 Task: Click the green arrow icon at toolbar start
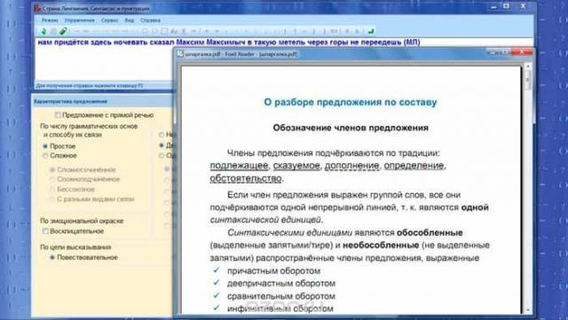click(x=43, y=32)
